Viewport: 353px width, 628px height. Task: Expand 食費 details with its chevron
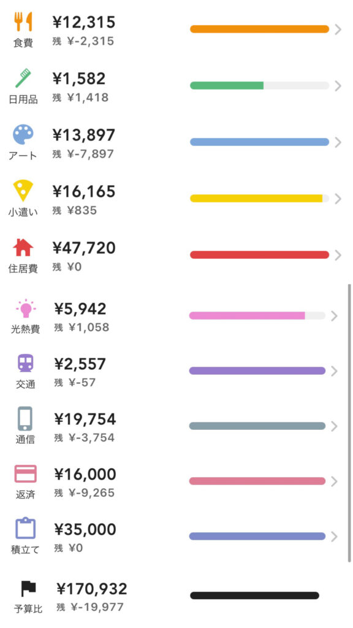338,29
